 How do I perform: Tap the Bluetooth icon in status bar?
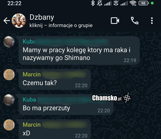pyautogui.click(x=93, y=3)
